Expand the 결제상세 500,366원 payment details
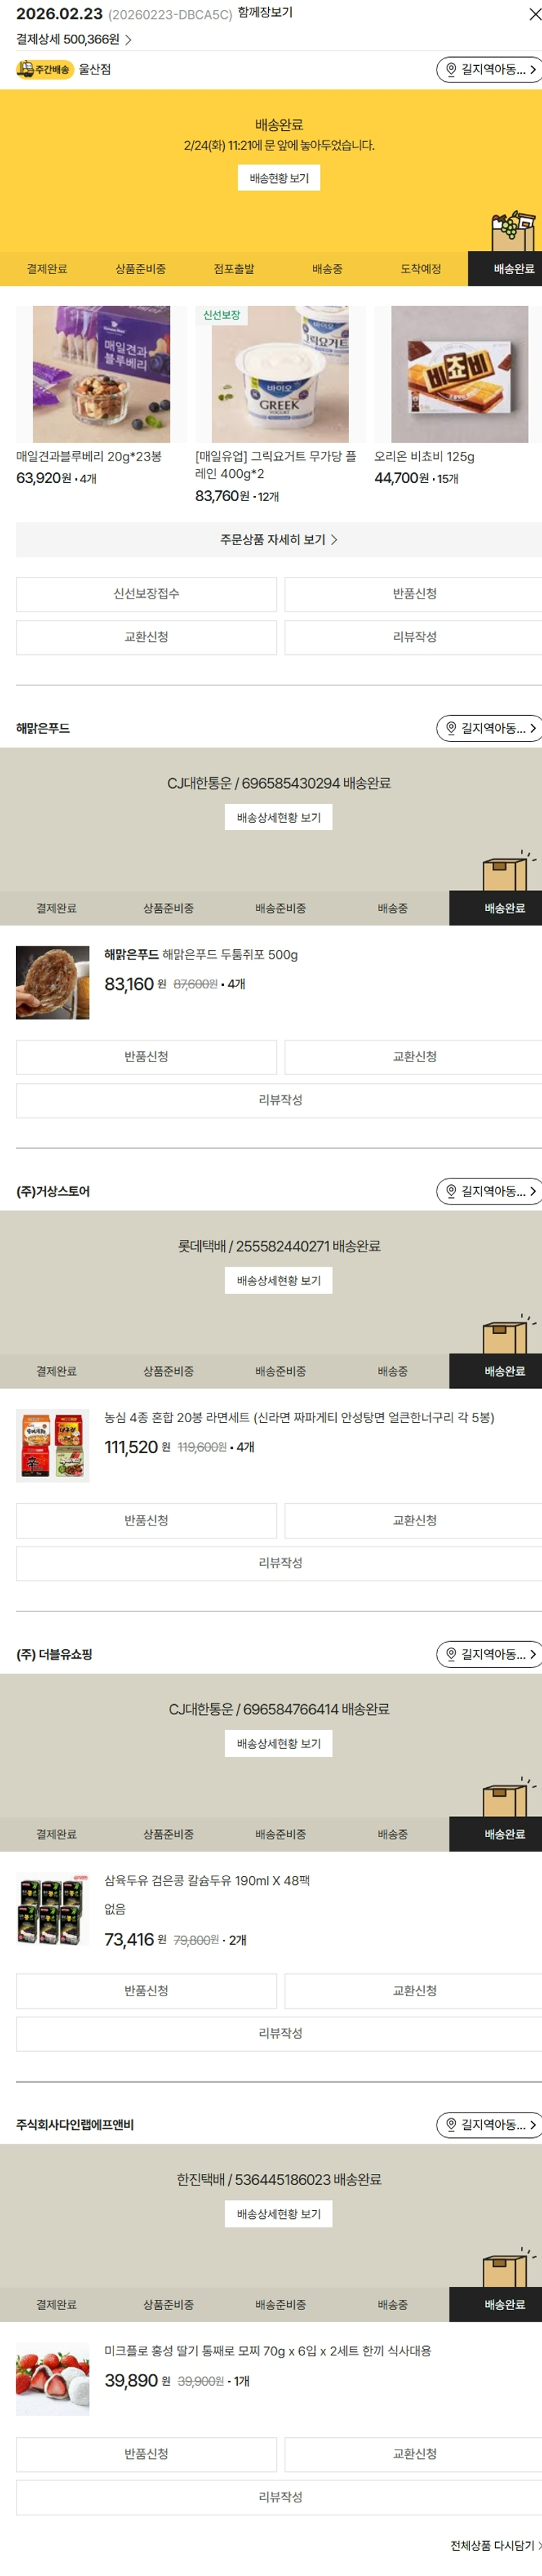This screenshot has height=2576, width=542. coord(74,39)
